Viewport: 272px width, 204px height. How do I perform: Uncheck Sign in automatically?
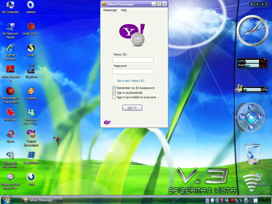114,93
